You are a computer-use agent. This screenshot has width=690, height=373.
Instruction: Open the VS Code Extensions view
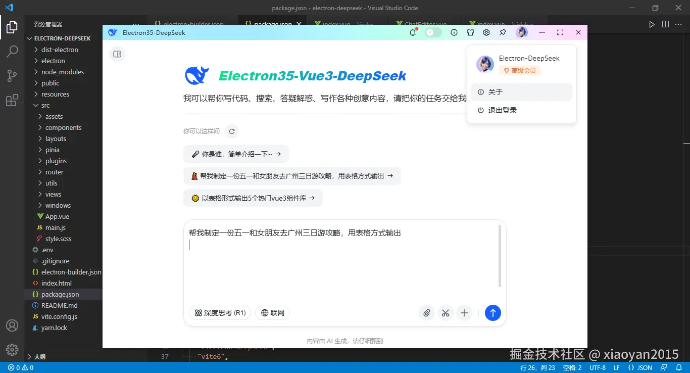tap(12, 100)
